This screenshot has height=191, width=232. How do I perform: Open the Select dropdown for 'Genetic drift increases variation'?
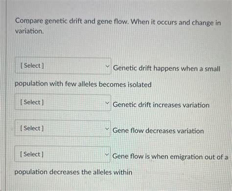(63, 102)
